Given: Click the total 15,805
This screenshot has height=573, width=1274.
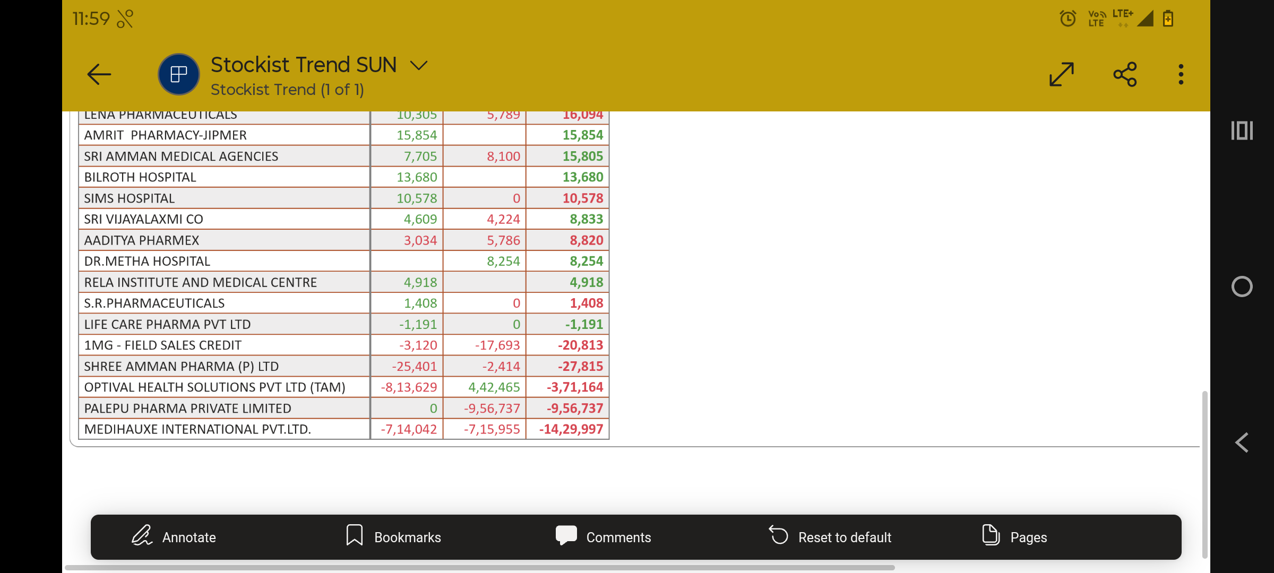Looking at the screenshot, I should [583, 156].
